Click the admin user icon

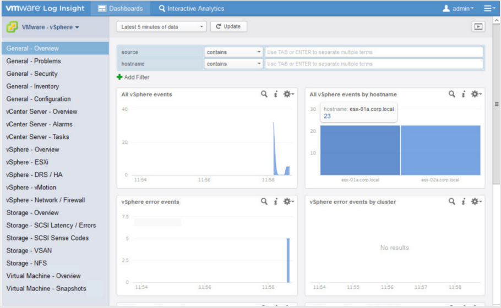tap(446, 8)
